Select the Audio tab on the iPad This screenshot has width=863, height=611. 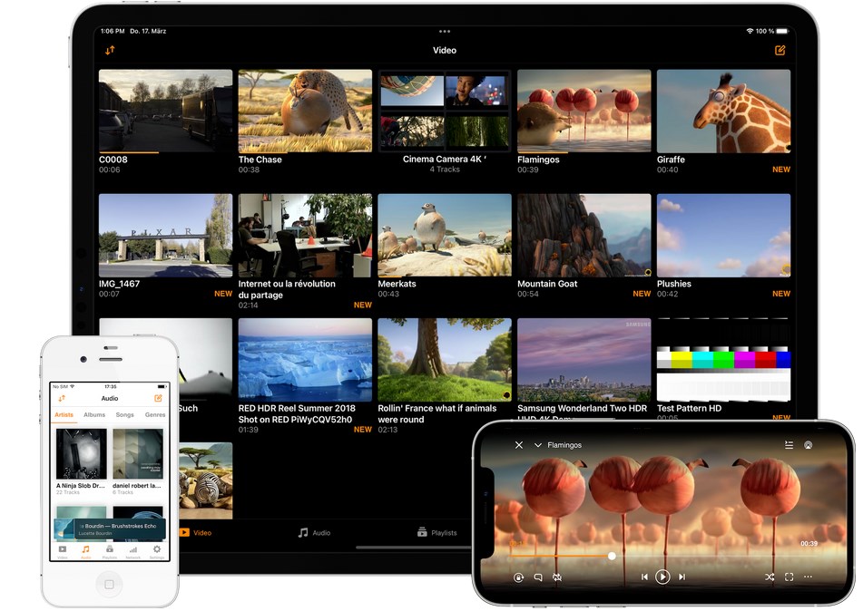click(x=313, y=532)
